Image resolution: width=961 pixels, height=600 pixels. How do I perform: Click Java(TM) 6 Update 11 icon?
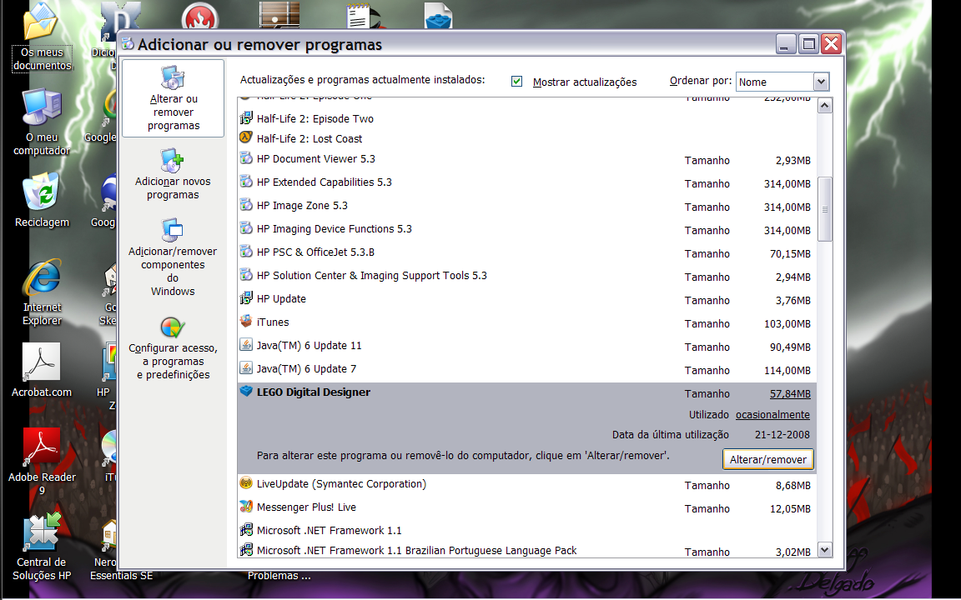point(246,345)
